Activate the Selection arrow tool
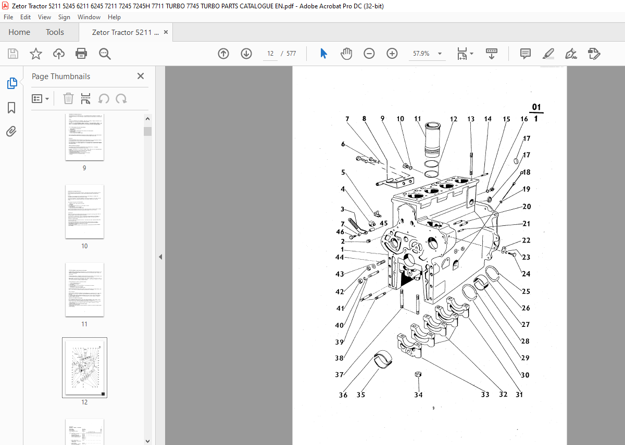This screenshot has height=445, width=625. [323, 54]
